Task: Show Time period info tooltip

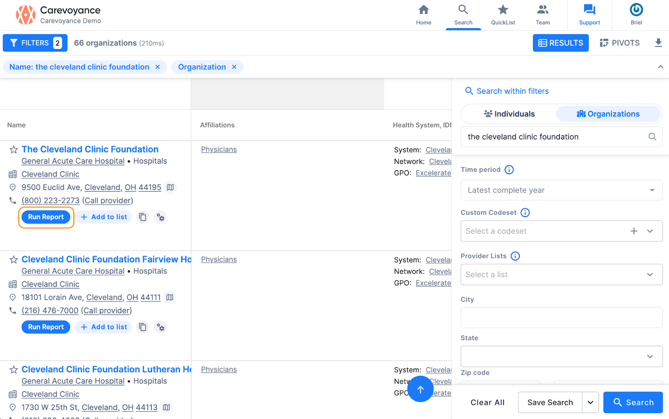Action: (x=509, y=170)
